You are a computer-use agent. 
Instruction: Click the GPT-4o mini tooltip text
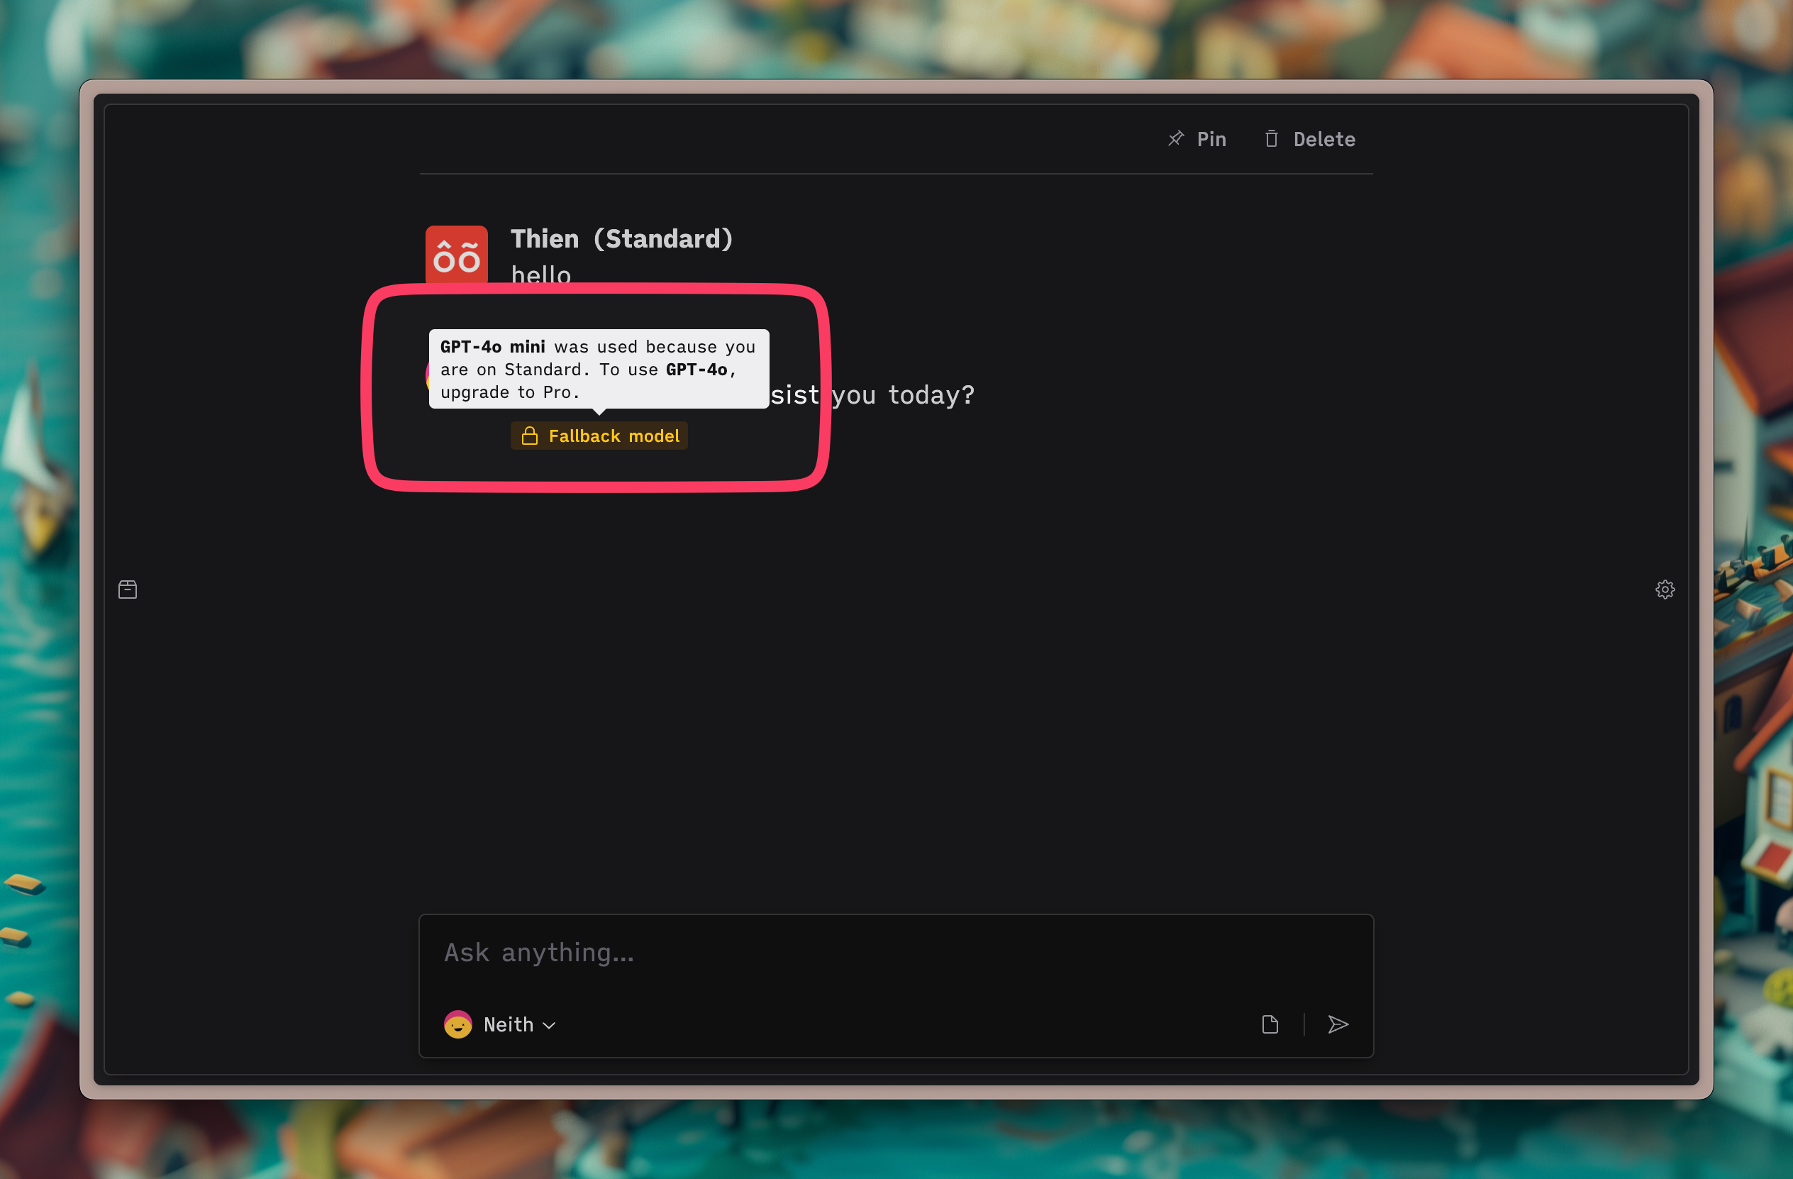(599, 369)
